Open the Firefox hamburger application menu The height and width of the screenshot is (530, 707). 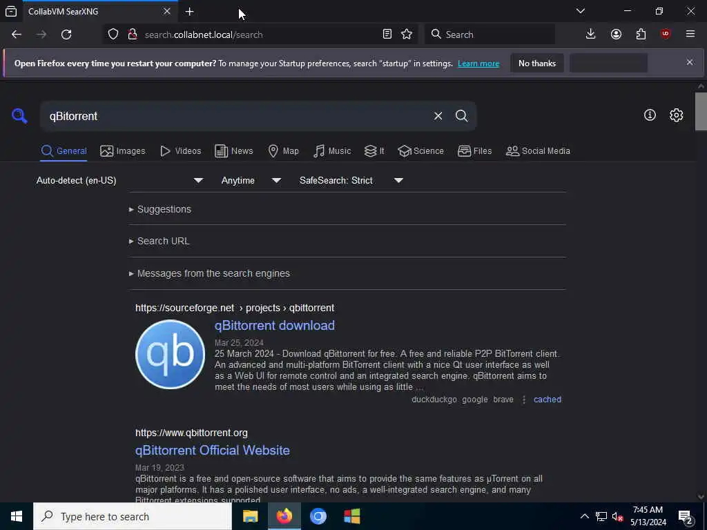click(690, 35)
